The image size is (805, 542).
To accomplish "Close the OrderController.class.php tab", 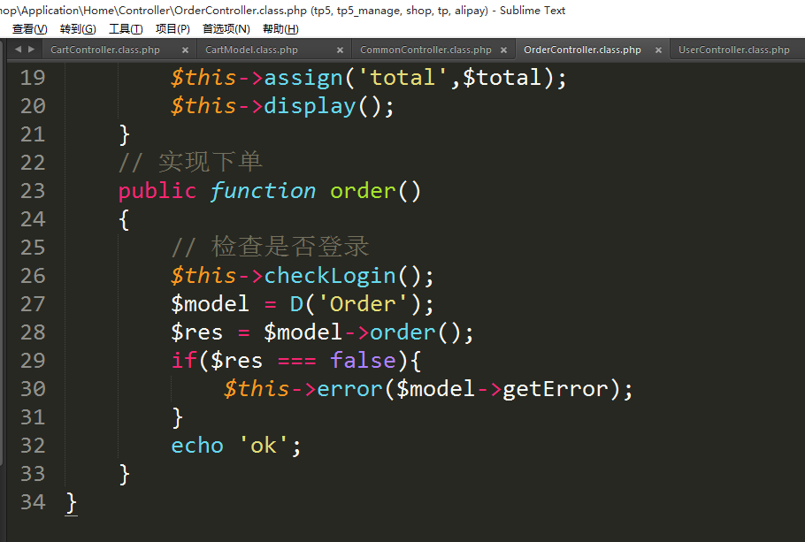I will click(658, 50).
